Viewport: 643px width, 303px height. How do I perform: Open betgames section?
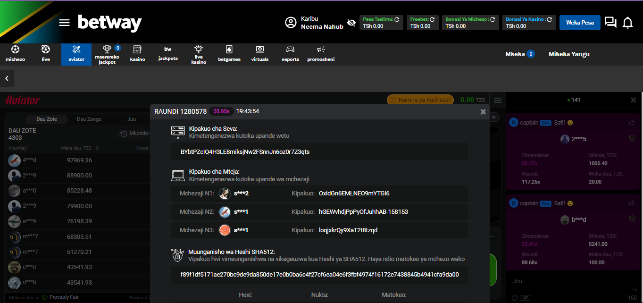tap(229, 54)
